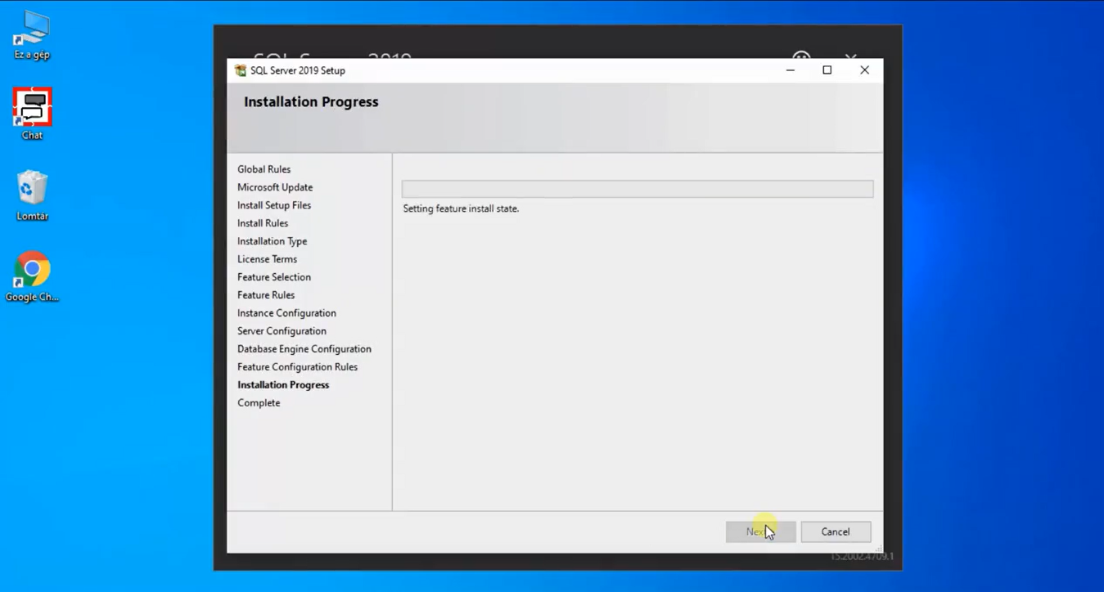The width and height of the screenshot is (1104, 592).
Task: Select the Feature Selection step
Action: click(274, 277)
